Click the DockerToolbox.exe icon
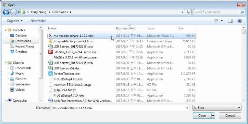The width and height of the screenshot is (248, 124). point(50,74)
